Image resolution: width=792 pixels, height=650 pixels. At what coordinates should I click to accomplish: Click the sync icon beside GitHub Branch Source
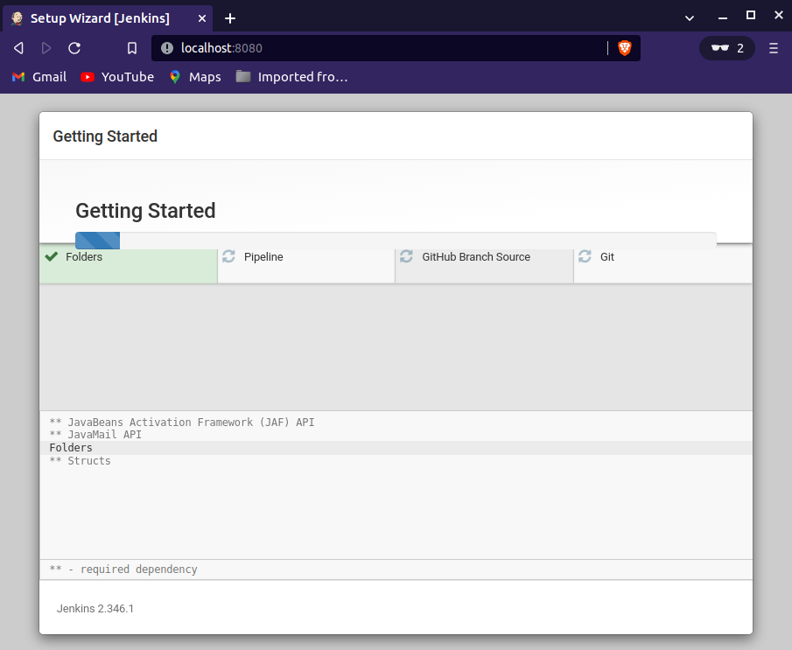point(407,256)
